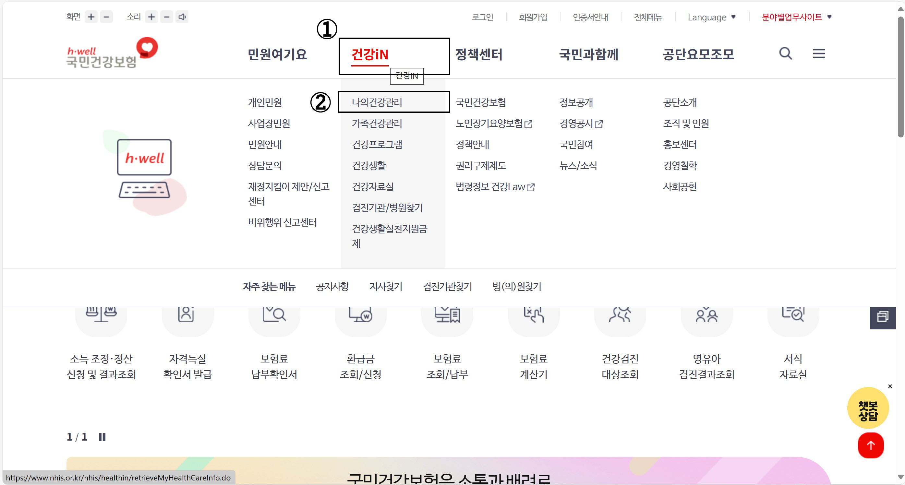
Task: Toggle the sound speaker icon
Action: tap(182, 17)
